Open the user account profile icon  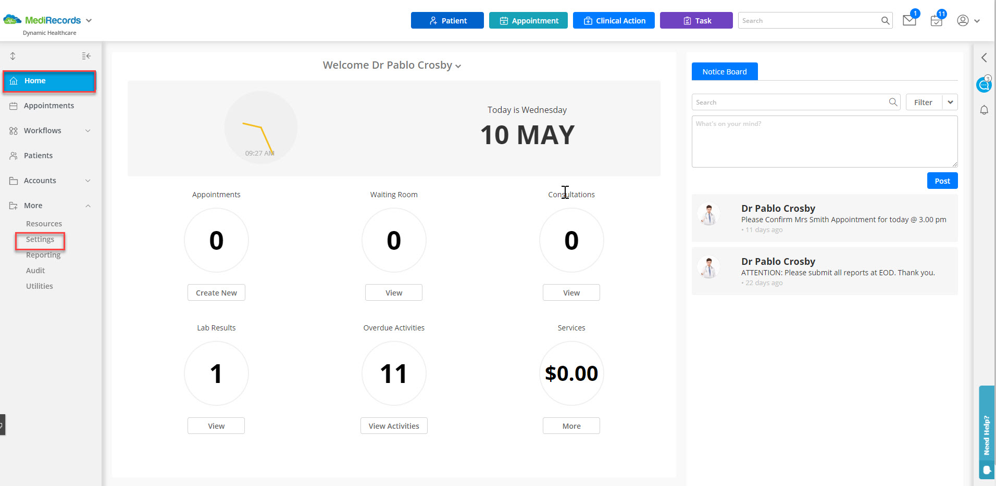(x=963, y=20)
